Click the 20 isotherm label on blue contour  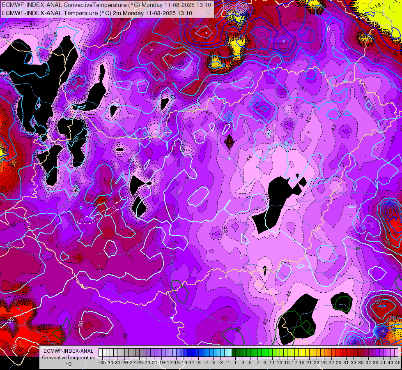click(x=187, y=24)
